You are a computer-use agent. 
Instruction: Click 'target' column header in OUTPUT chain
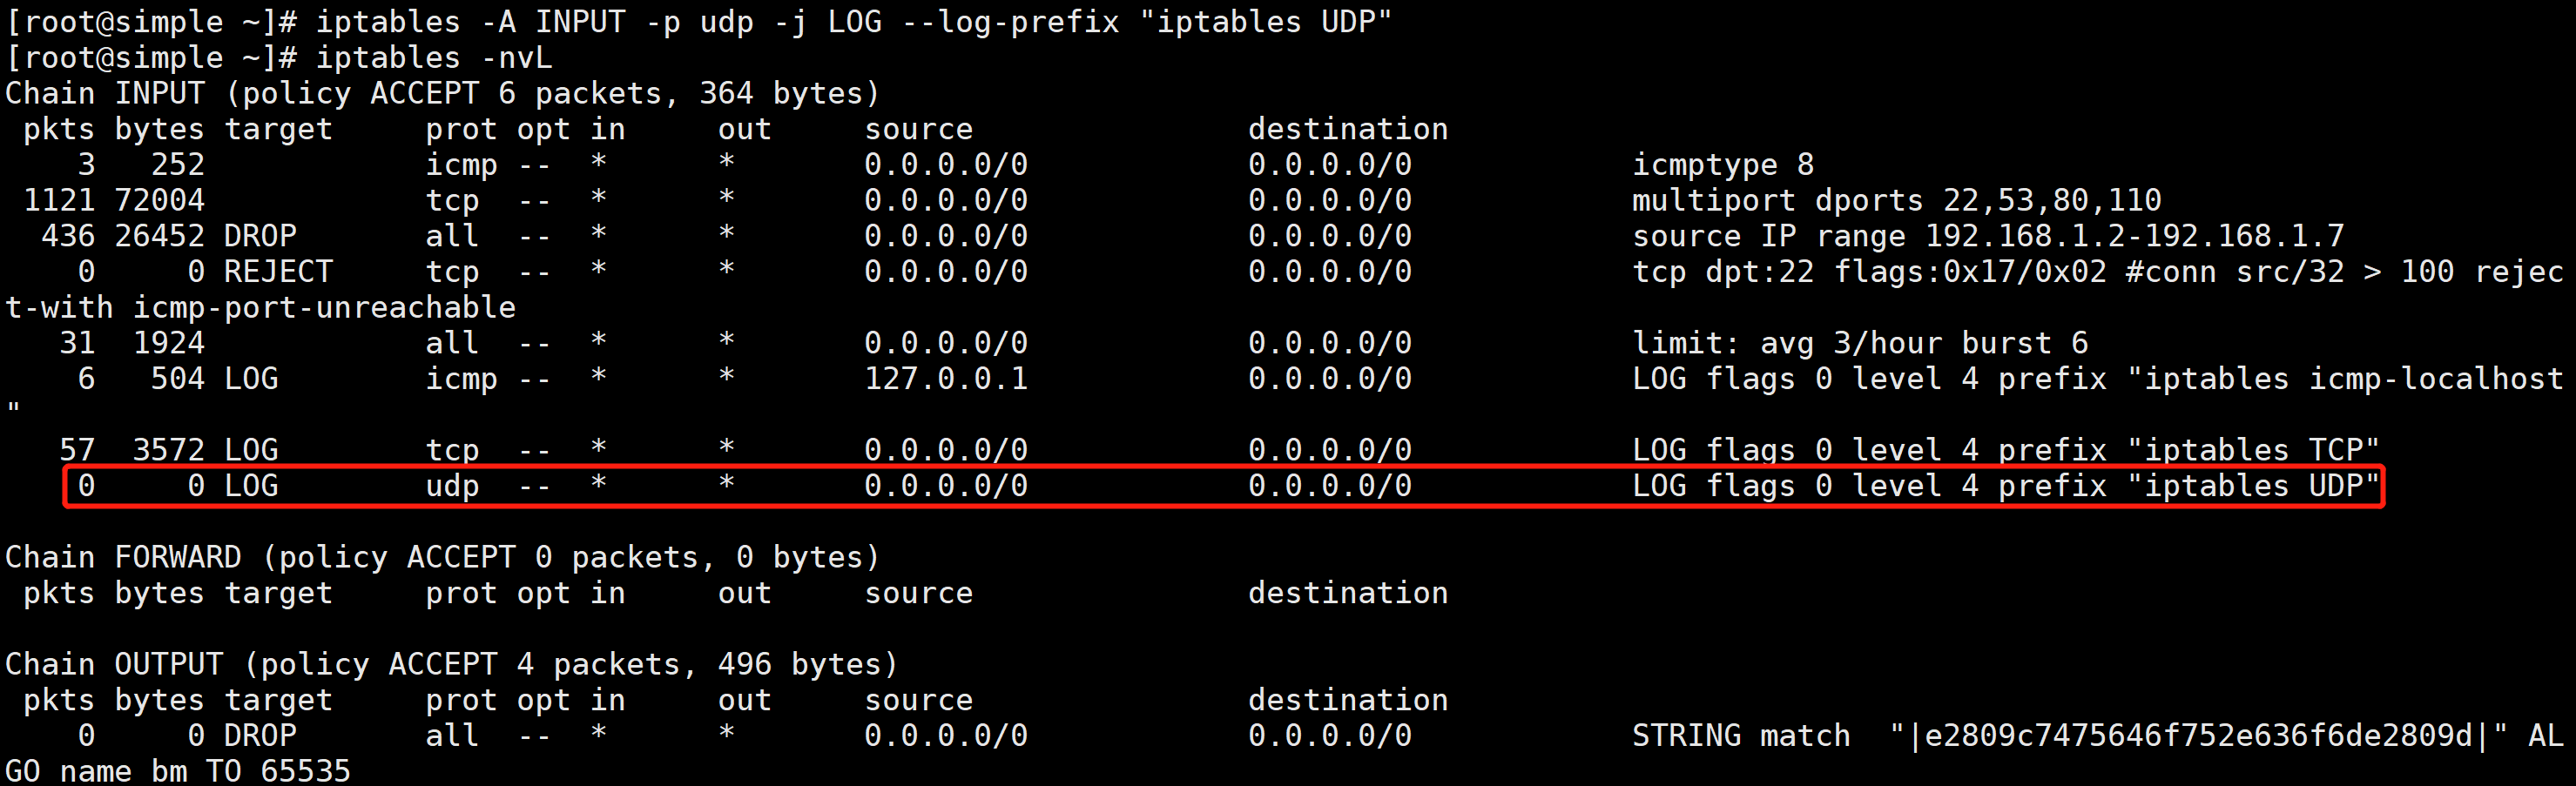click(278, 701)
